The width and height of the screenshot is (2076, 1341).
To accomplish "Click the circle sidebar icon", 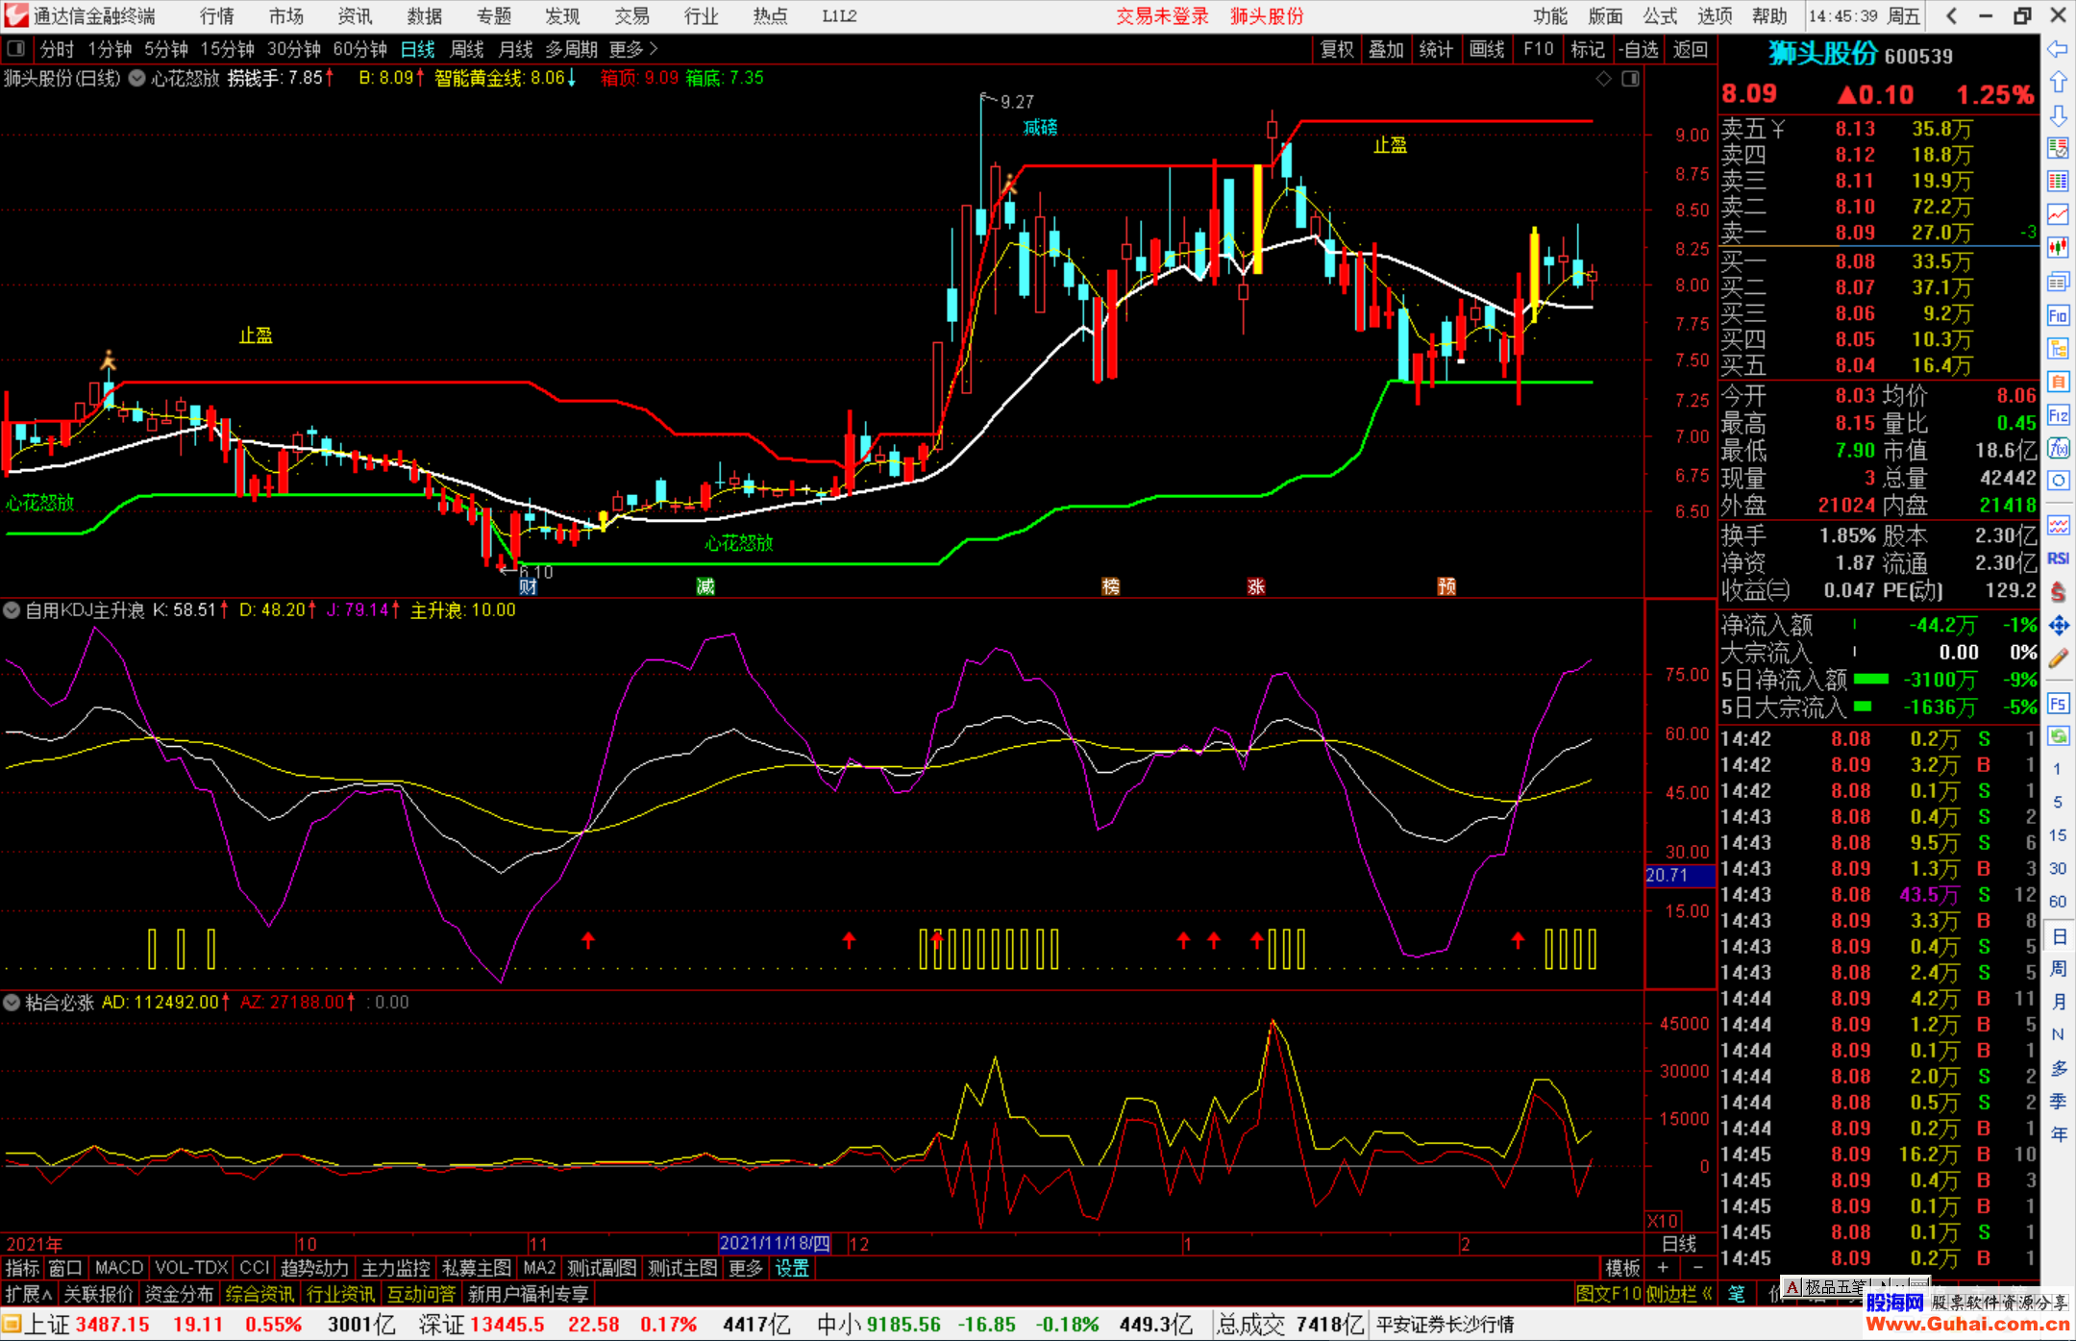I will pos(2058,481).
